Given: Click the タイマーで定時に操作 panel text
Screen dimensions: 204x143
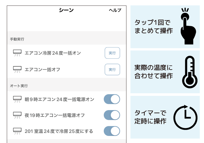Looking at the screenshot, I should (x=150, y=117).
